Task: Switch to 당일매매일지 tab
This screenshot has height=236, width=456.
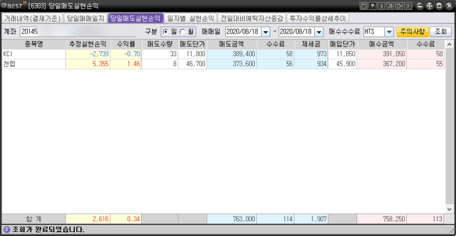Action: (x=85, y=18)
